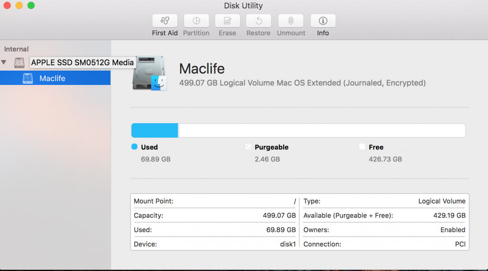The height and width of the screenshot is (271, 488).
Task: Minimize the Disk Utility window
Action: [19, 5]
